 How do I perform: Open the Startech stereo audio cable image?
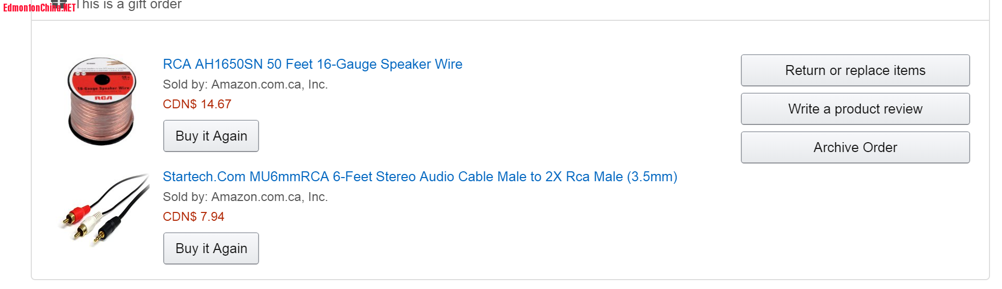coord(104,209)
